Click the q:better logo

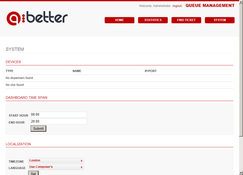(x=37, y=18)
